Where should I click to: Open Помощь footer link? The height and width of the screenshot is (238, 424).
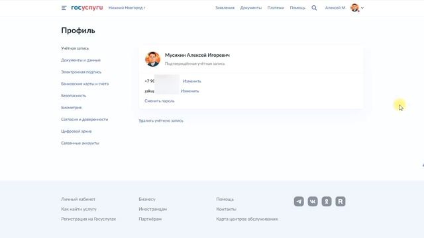coord(225,199)
